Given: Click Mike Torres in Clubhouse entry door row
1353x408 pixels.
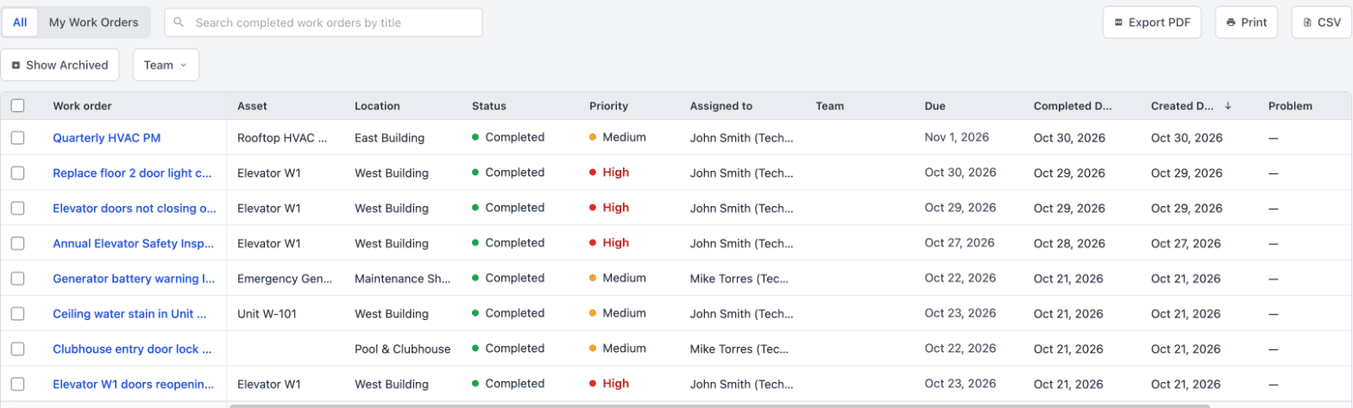Looking at the screenshot, I should 739,349.
